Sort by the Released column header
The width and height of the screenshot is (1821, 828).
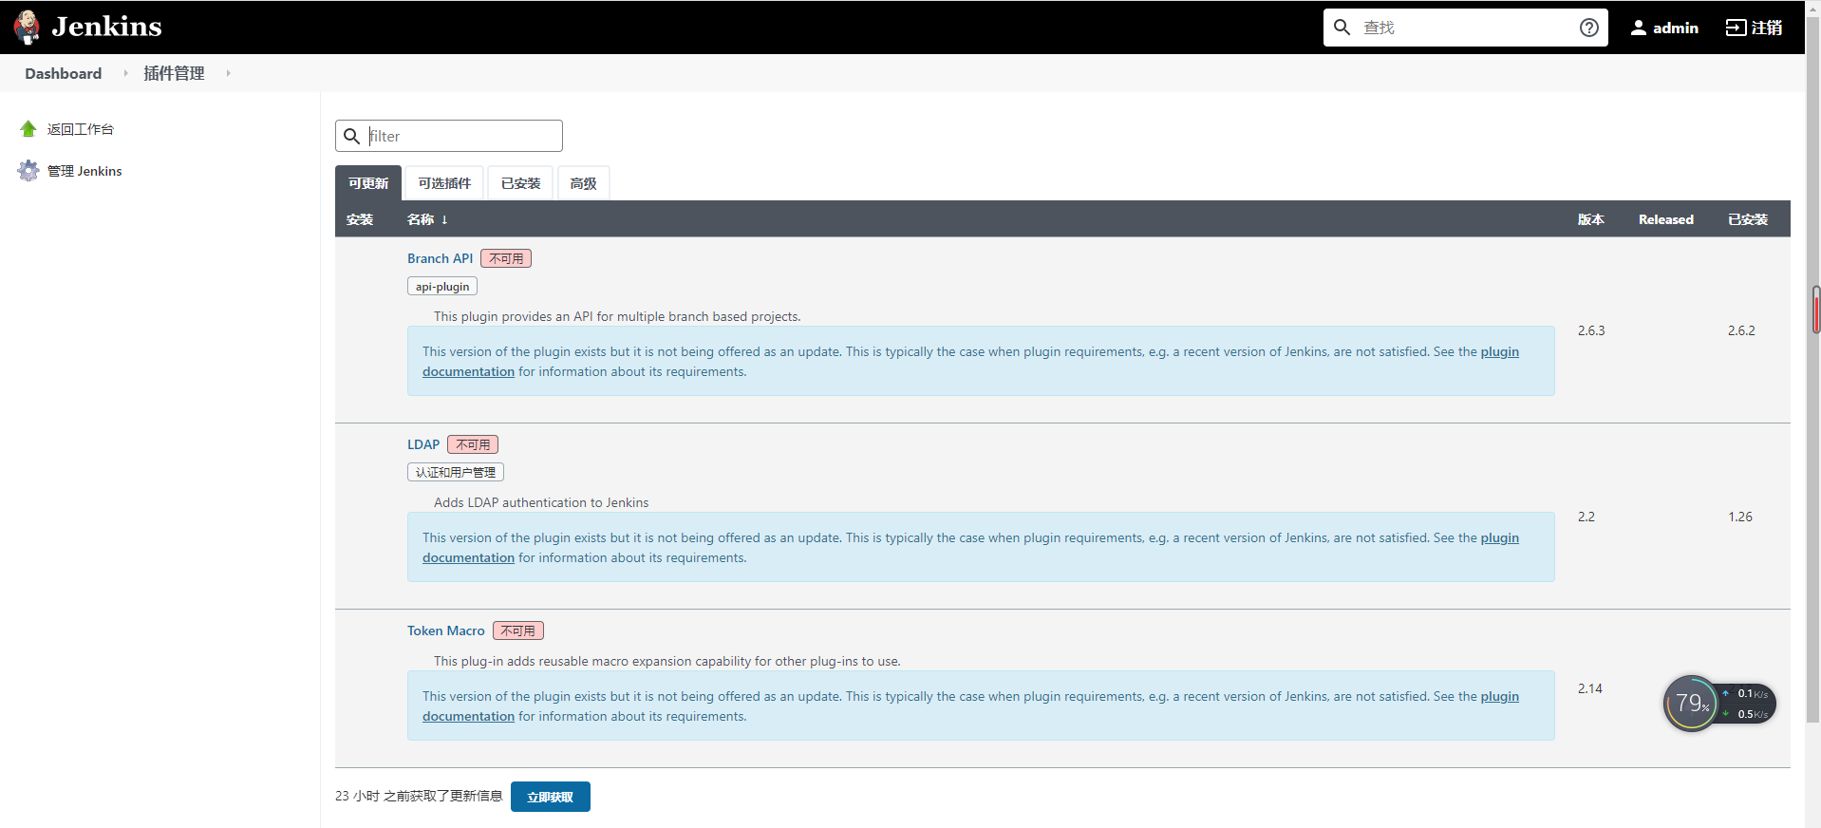[1665, 219]
